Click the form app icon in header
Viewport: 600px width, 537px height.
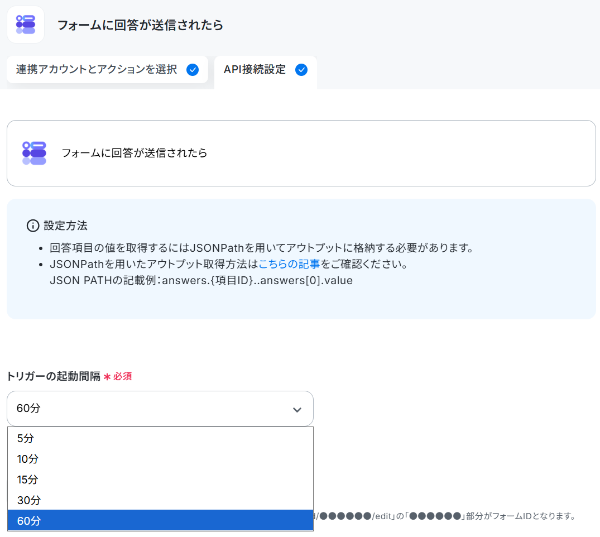26,25
